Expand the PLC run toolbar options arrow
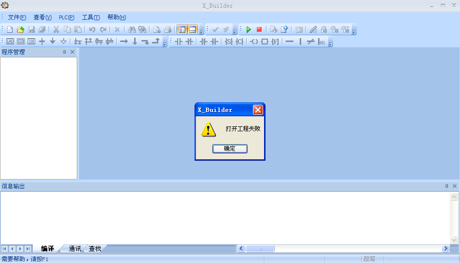 [x=354, y=32]
